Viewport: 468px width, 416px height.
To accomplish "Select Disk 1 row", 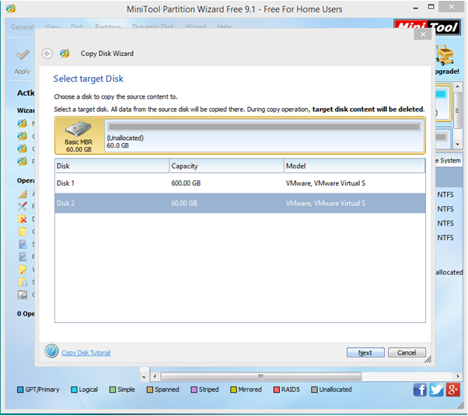I will (x=240, y=184).
